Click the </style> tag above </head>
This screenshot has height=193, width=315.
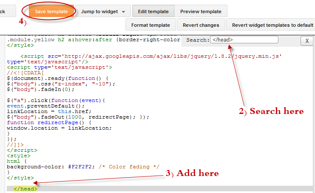(x=20, y=178)
